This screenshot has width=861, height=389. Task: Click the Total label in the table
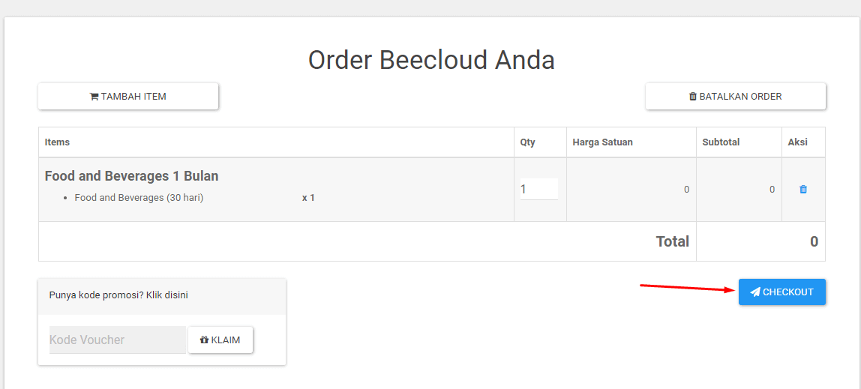[672, 241]
